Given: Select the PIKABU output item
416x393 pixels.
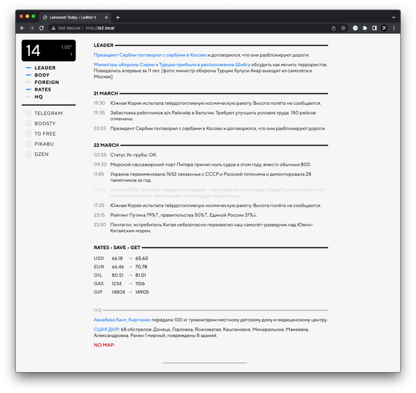Looking at the screenshot, I should pos(40,144).
